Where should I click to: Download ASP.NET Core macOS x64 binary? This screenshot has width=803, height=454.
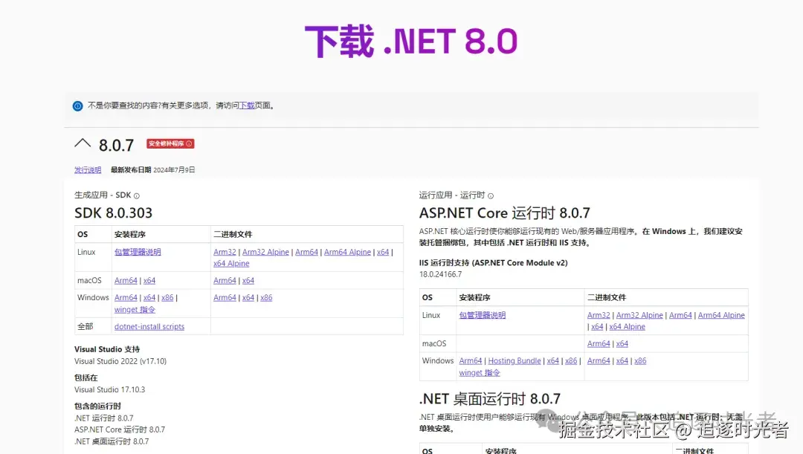tap(622, 343)
